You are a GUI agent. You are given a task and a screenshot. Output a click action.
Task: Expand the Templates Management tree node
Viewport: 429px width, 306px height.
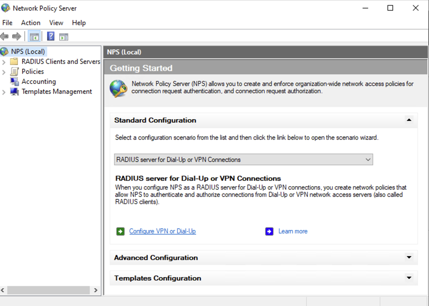click(4, 91)
